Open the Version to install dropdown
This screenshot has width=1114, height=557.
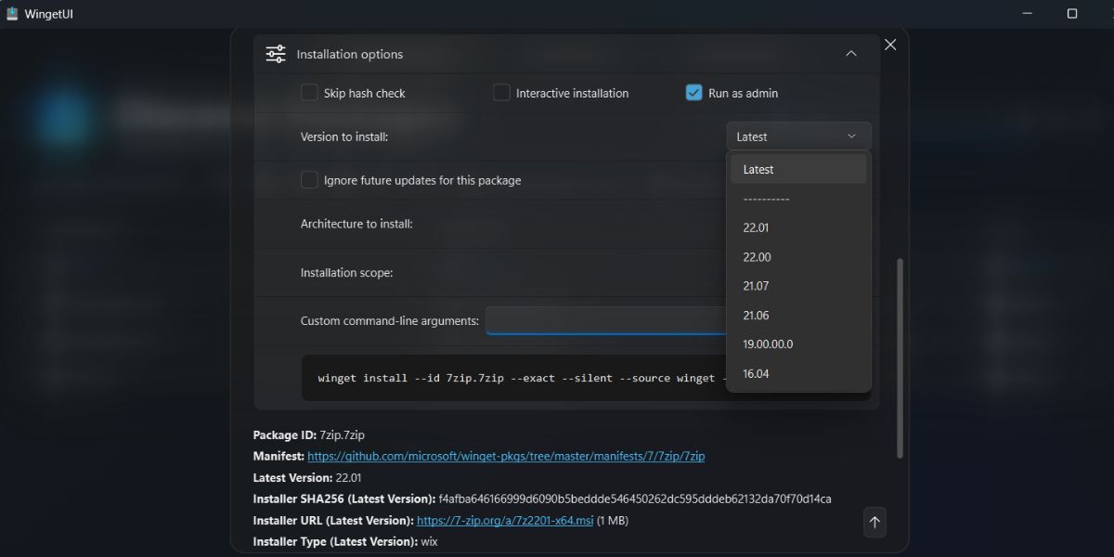(798, 136)
